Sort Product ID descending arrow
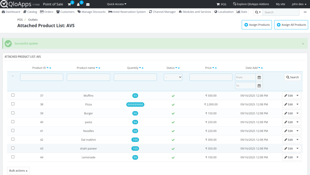Screen dimensions: 310x175 click(x=48, y=68)
